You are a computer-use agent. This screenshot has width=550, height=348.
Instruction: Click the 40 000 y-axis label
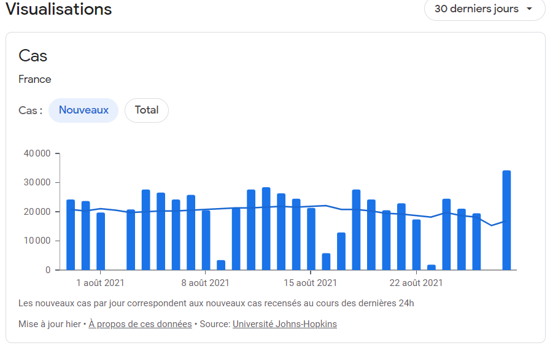[37, 153]
